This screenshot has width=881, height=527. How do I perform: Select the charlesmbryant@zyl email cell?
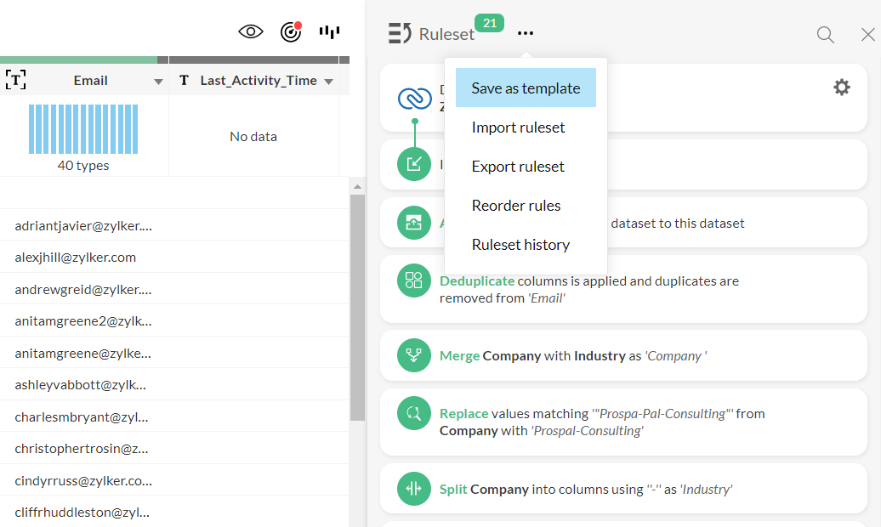(x=82, y=416)
